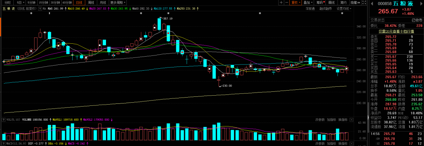This screenshot has width=424, height=146.
Task: Open the 设置均线 dropdown
Action: click(x=344, y=9)
